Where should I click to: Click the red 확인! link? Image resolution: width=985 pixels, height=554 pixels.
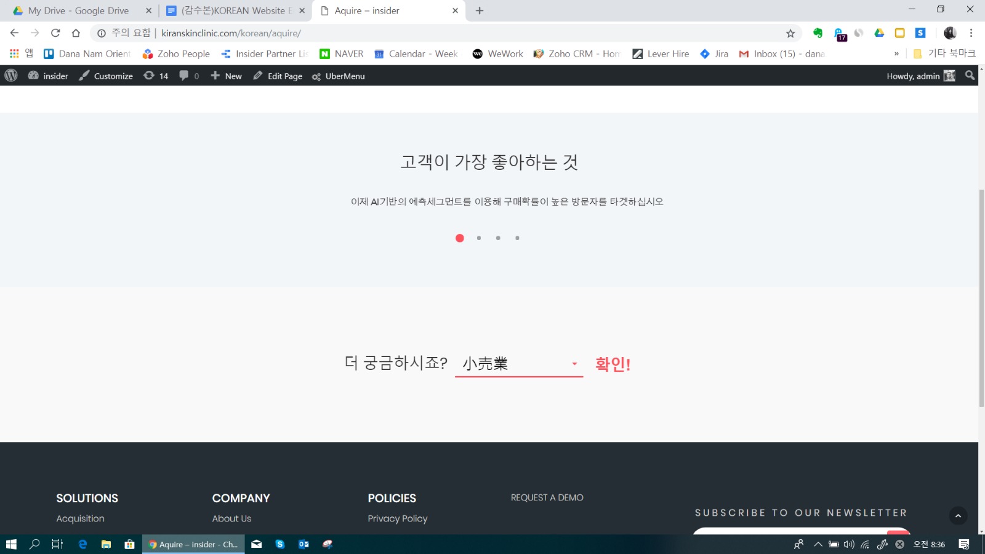coord(613,364)
